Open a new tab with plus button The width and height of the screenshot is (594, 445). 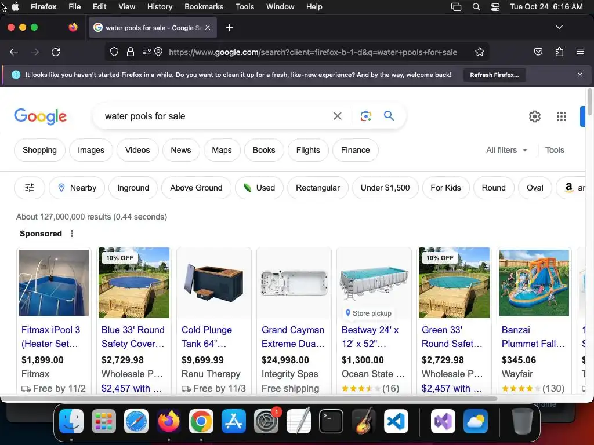(229, 28)
